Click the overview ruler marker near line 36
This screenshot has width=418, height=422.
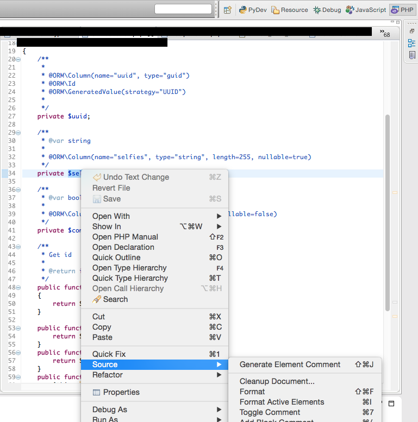coord(395,193)
